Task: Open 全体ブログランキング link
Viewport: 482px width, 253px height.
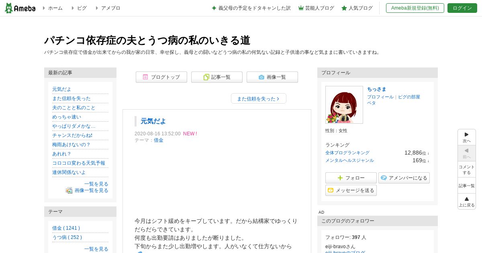Action: pyautogui.click(x=347, y=153)
